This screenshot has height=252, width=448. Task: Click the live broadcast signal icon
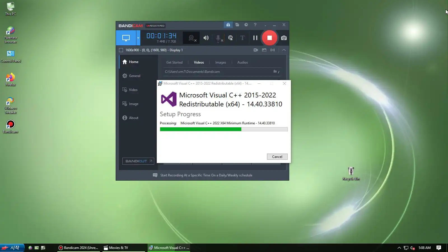coord(272,50)
